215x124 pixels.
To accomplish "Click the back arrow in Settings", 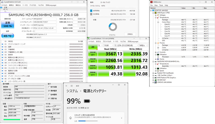I will pos(67,86).
